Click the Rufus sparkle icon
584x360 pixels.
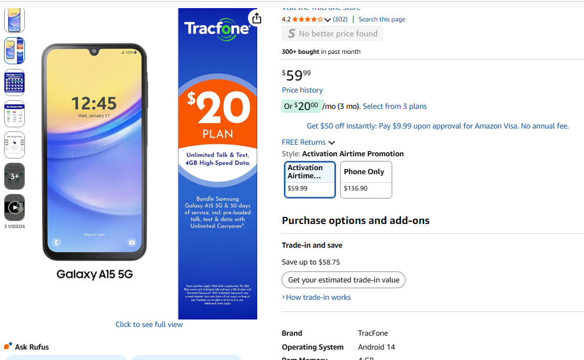tap(8, 346)
